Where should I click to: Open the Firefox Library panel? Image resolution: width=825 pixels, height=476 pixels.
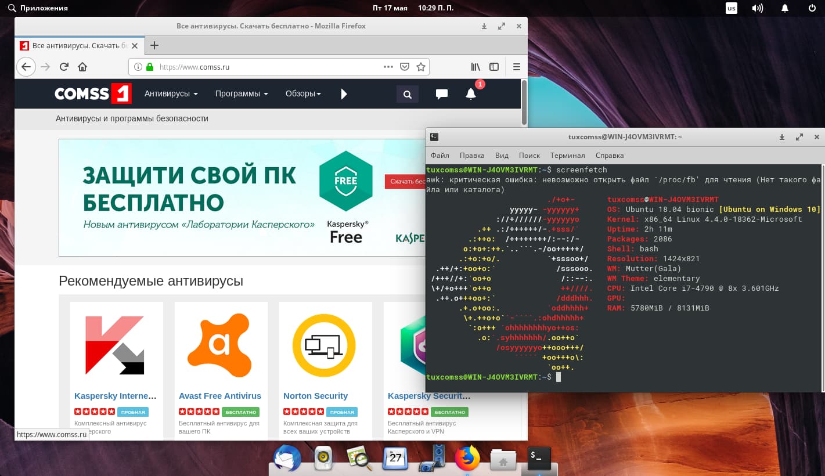pos(475,67)
